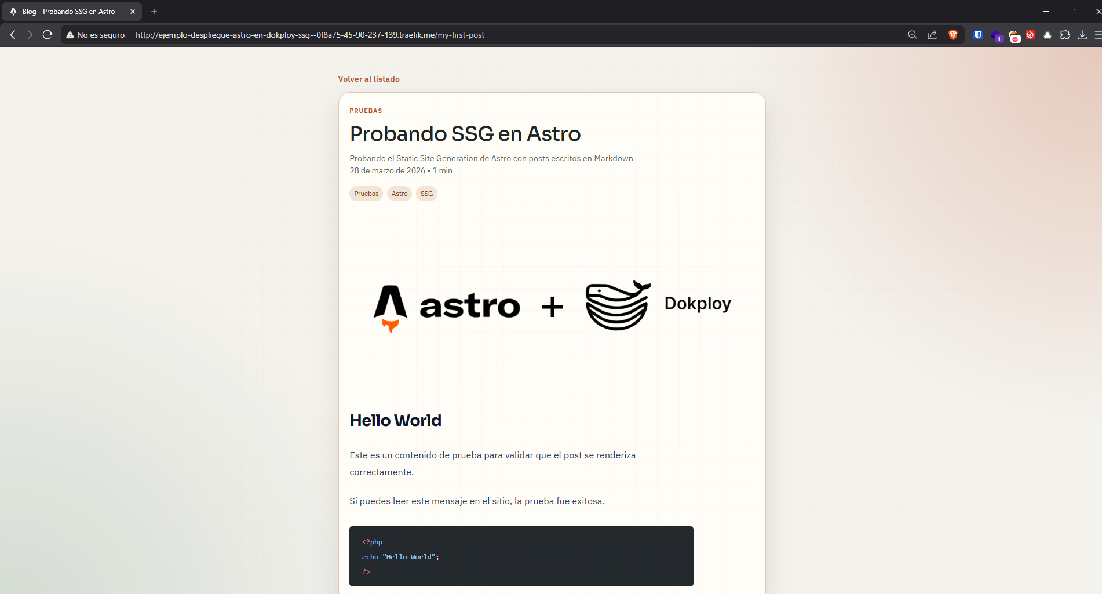Viewport: 1102px width, 594px height.
Task: Select the 'Astro' tag pill
Action: [x=399, y=193]
